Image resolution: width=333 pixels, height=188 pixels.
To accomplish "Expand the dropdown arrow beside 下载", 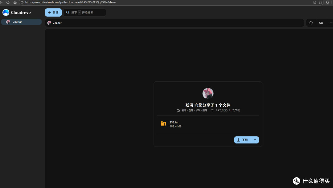I will pyautogui.click(x=255, y=140).
